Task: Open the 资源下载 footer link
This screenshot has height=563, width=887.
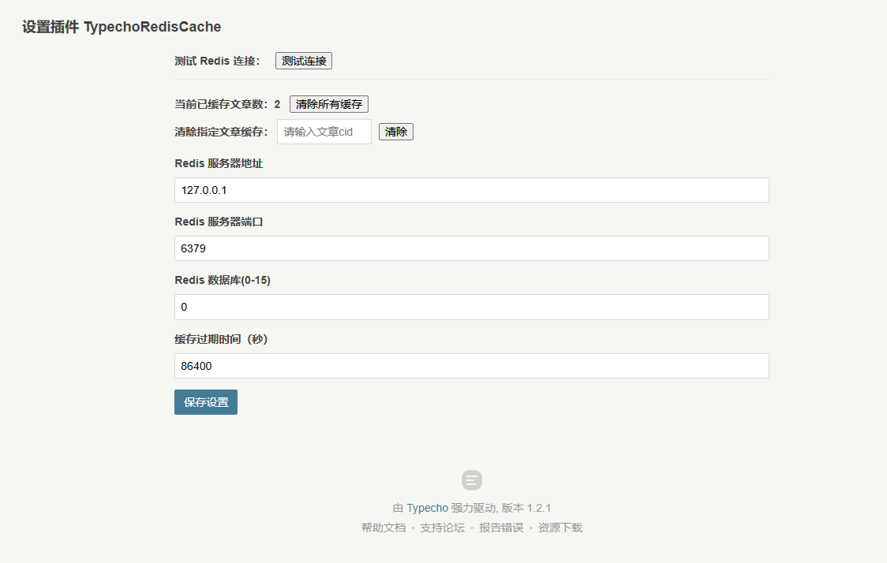Action: 560,528
